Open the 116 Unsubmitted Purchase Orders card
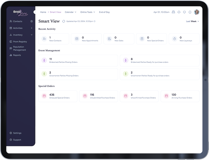 click(99, 96)
